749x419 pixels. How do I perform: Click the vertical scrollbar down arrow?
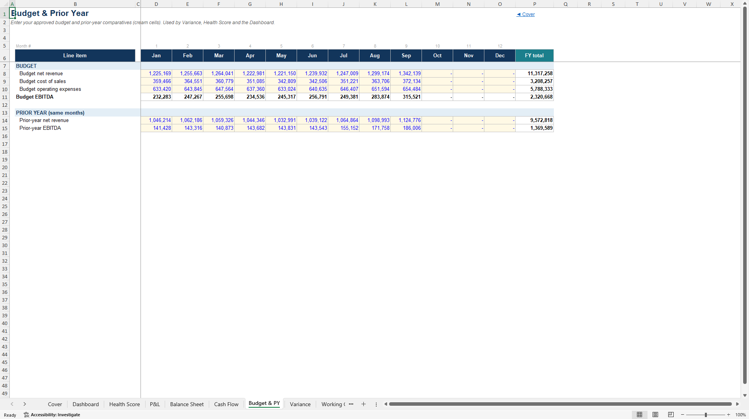(x=745, y=395)
